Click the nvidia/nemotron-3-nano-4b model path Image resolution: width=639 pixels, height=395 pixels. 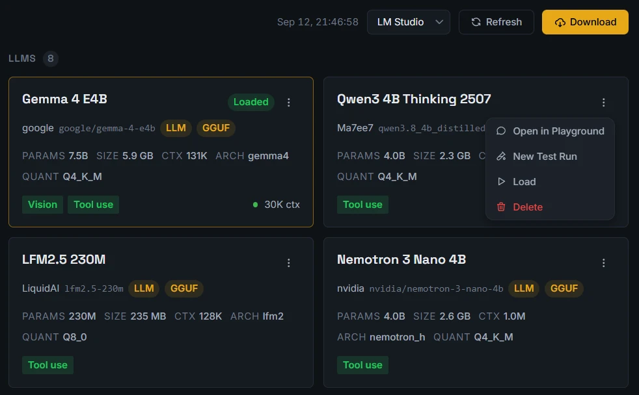click(436, 289)
